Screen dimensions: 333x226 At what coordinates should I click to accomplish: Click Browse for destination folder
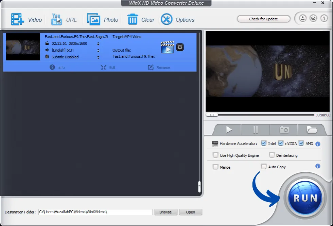tap(165, 212)
